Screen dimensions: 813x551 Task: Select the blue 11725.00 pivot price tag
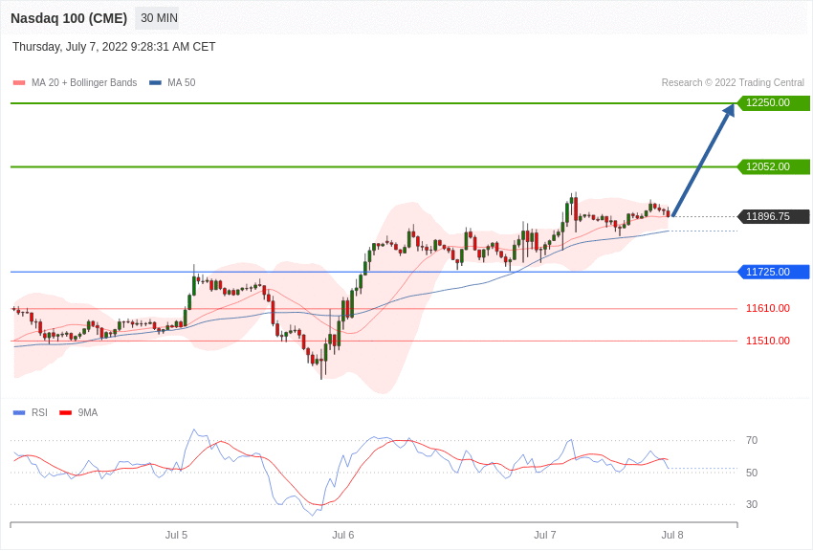click(773, 272)
